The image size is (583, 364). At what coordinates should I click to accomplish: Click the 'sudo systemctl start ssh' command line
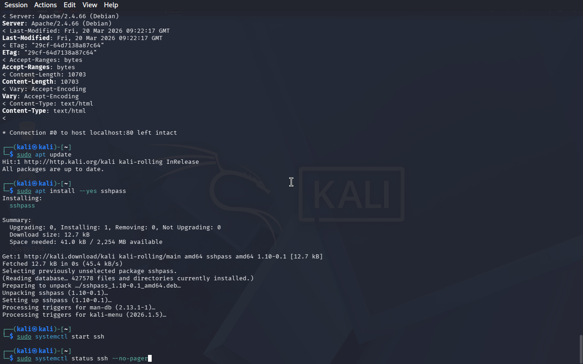point(61,337)
